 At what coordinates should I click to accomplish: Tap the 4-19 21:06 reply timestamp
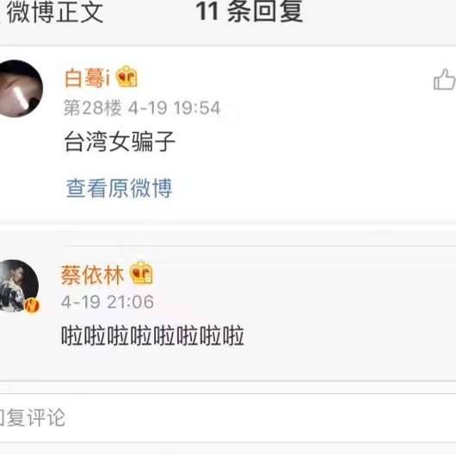108,302
